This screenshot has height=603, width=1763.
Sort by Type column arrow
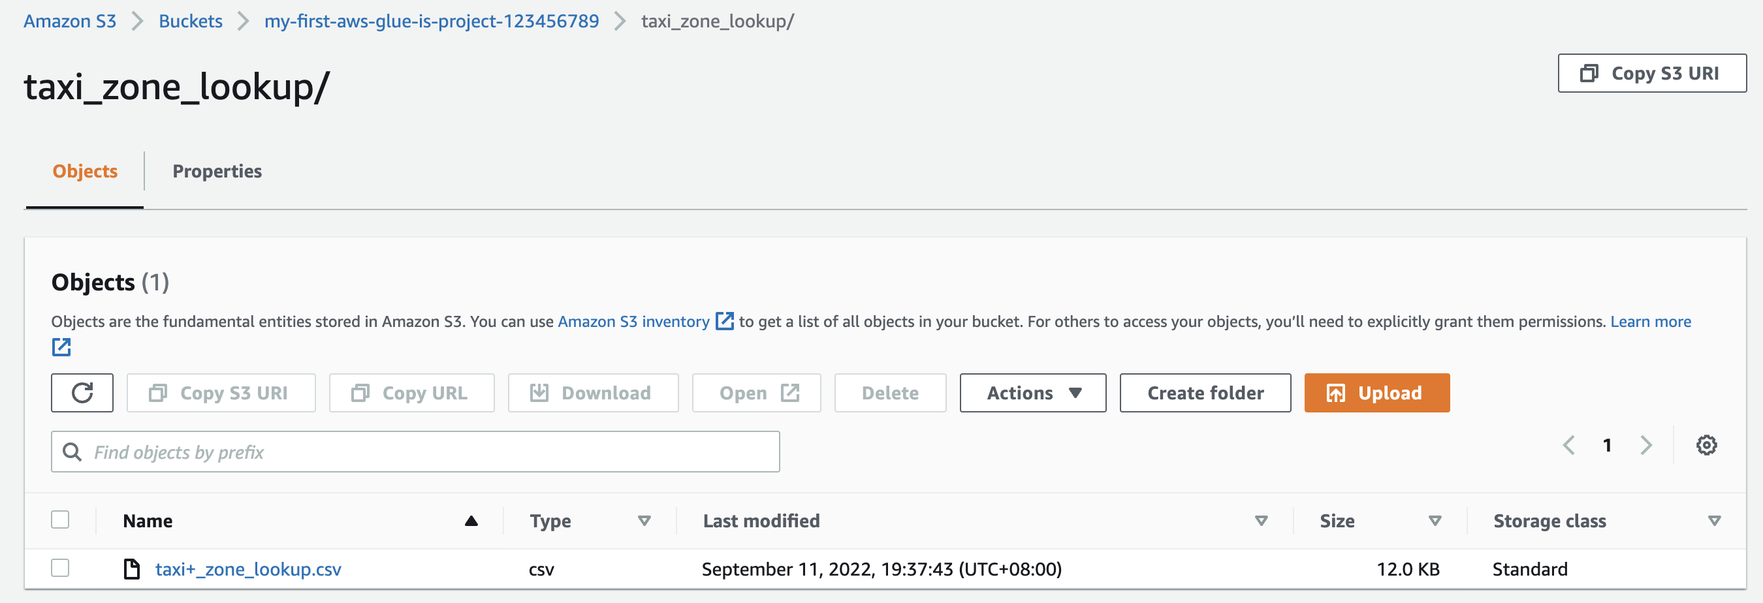(644, 521)
